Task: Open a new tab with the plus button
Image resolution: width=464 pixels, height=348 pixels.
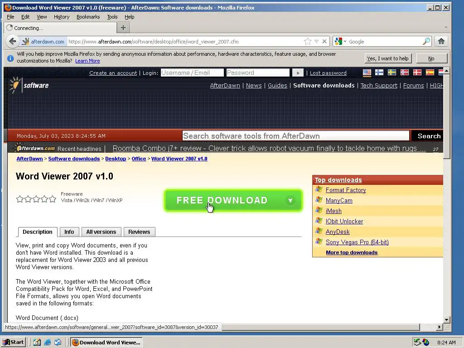Action: [x=123, y=28]
